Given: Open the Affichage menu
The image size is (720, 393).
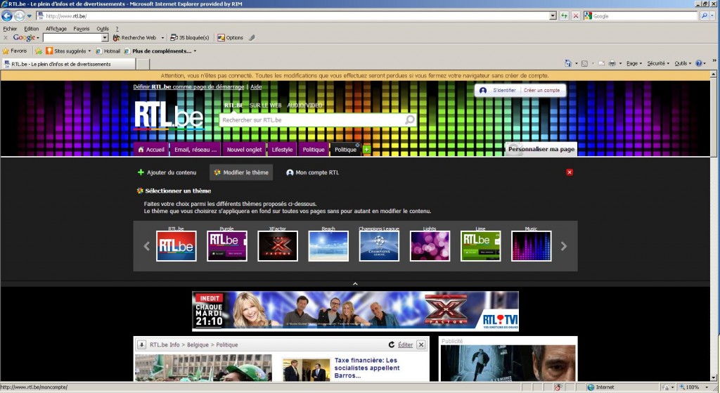Looking at the screenshot, I should tap(56, 28).
